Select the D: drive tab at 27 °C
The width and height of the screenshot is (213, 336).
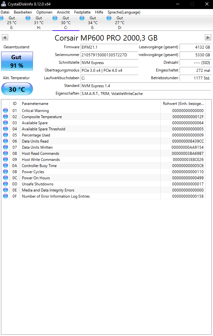(120, 23)
